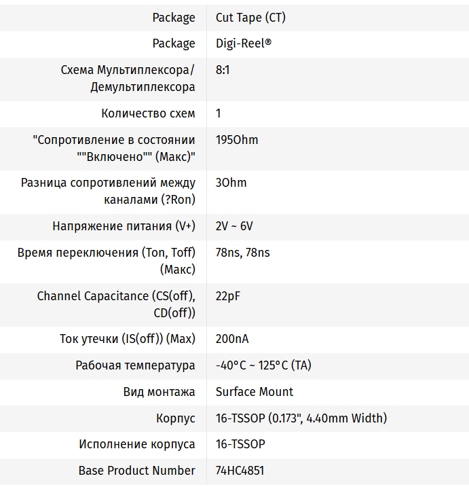Select the 2V ~ 6V voltage value
The image size is (469, 487).
coord(234,226)
